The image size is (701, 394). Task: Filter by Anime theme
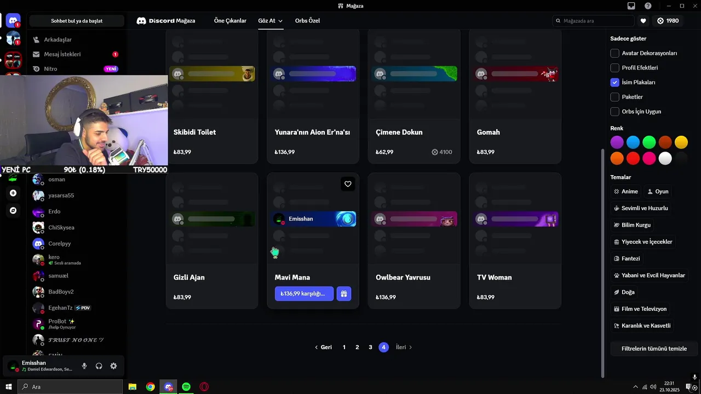coord(626,192)
